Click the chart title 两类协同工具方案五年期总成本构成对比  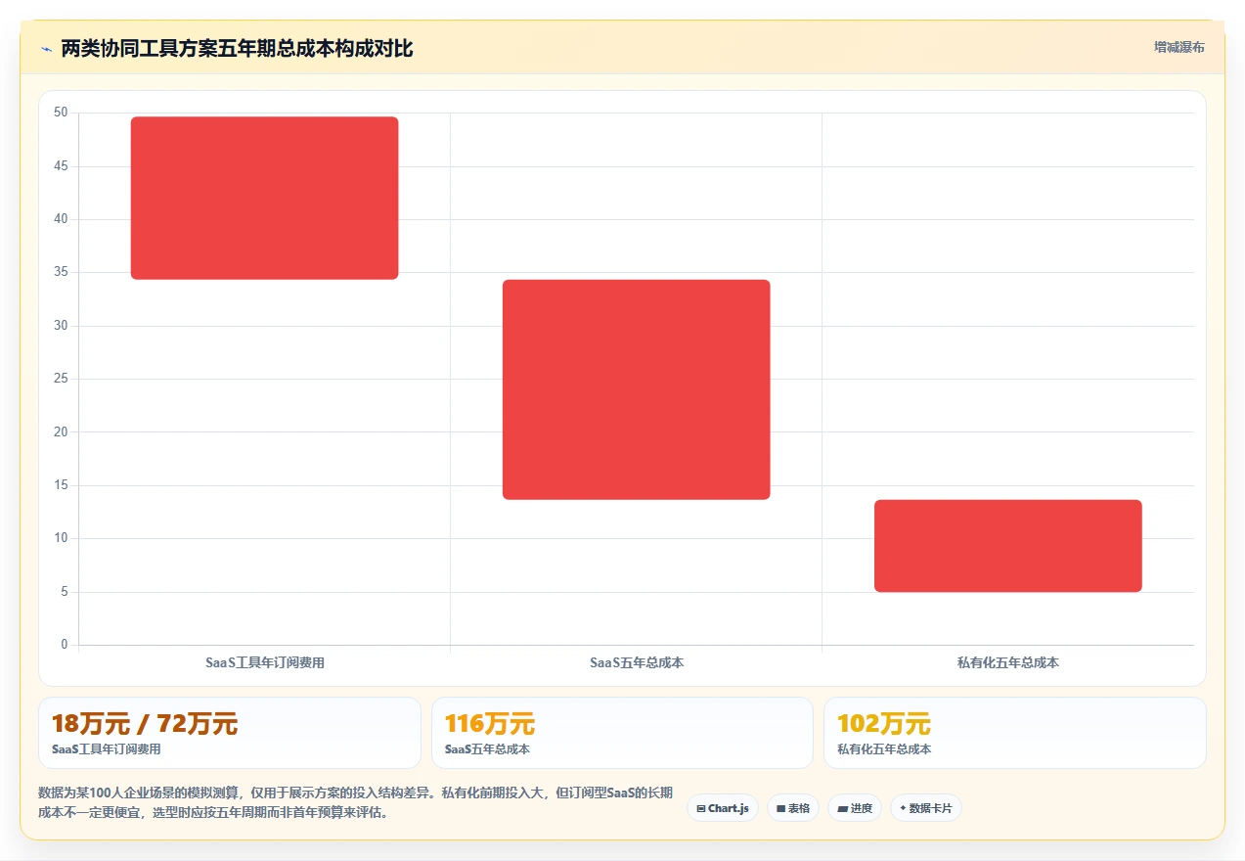[x=237, y=49]
